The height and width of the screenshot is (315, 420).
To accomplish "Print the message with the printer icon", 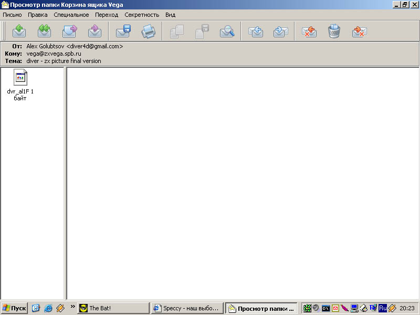I will coord(149,31).
